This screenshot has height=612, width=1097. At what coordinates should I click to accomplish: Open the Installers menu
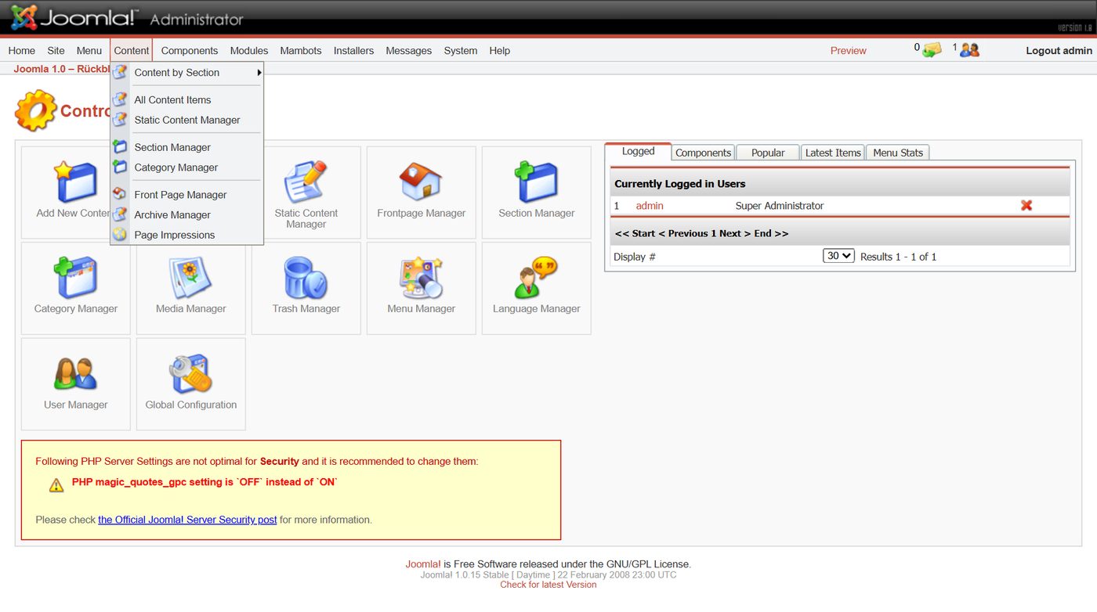pyautogui.click(x=353, y=50)
